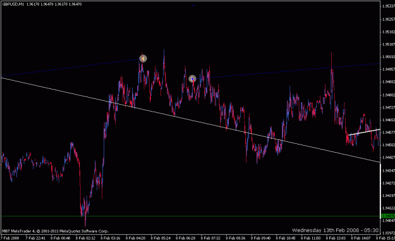Click the 1.95107 price axis label

[x=389, y=45]
